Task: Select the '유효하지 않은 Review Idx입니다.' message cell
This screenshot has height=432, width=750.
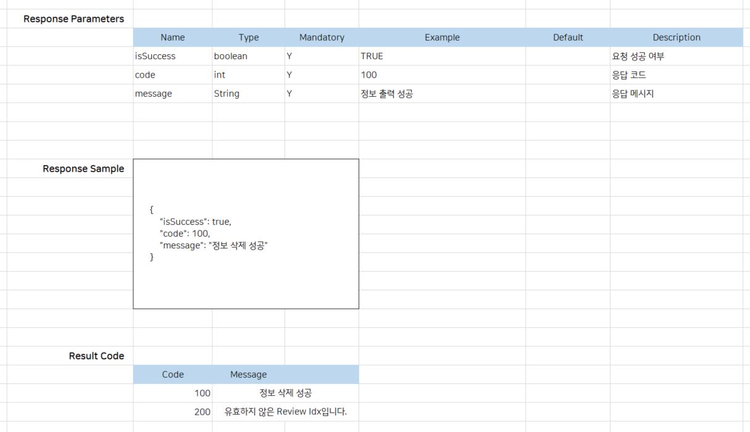Action: [x=286, y=412]
